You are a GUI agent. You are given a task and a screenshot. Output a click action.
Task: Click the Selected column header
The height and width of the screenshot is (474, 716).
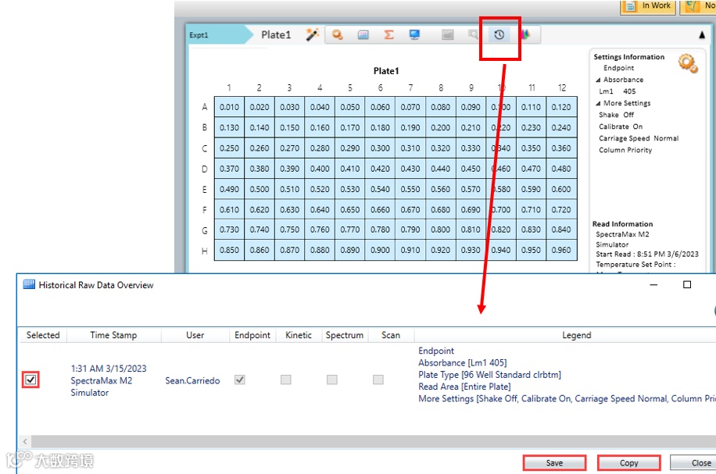(x=43, y=335)
